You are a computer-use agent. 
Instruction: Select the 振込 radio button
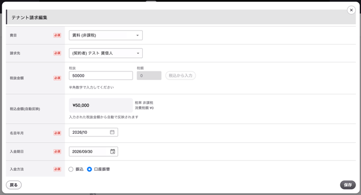click(71, 169)
